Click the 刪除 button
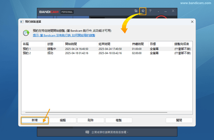This screenshot has width=214, height=140. pyautogui.click(x=91, y=120)
